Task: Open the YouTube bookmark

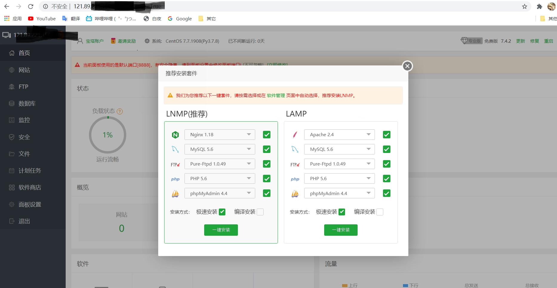Action: coord(42,19)
